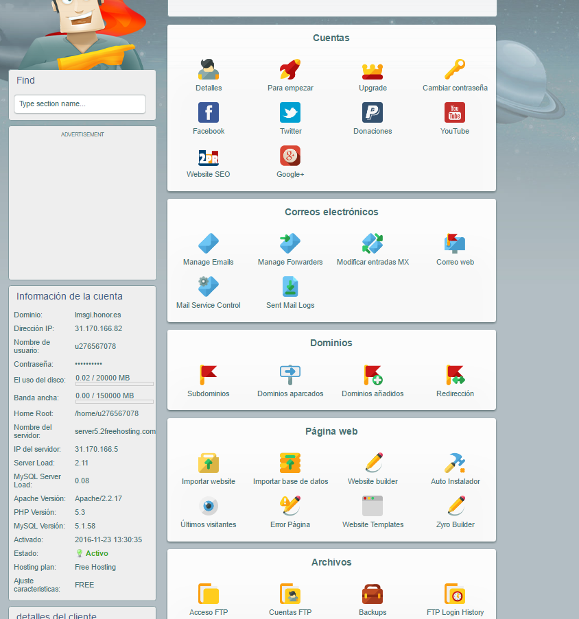Click the Para empezar rocket icon
Viewport: 579px width, 619px height.
point(290,70)
